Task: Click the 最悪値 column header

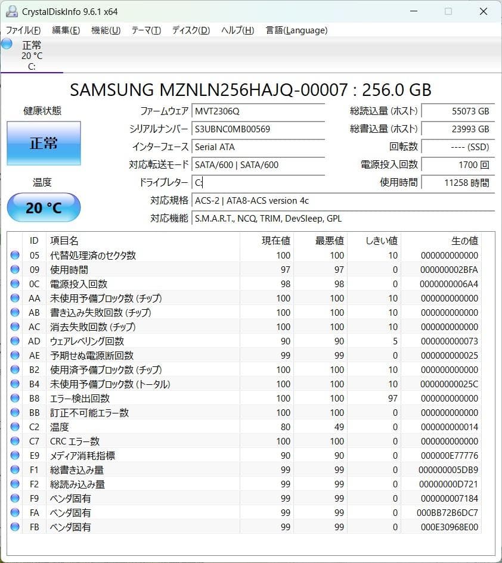Action: (x=321, y=241)
